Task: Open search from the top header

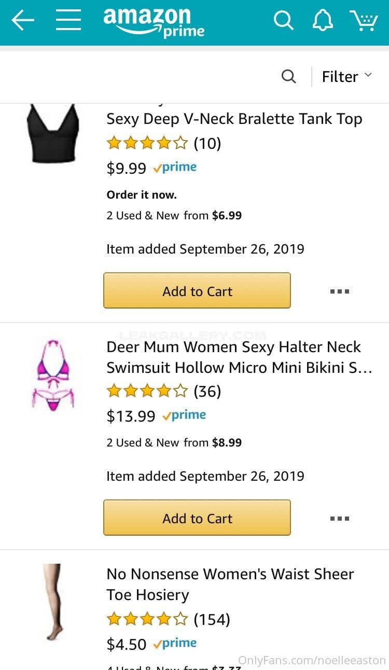Action: coord(283,21)
